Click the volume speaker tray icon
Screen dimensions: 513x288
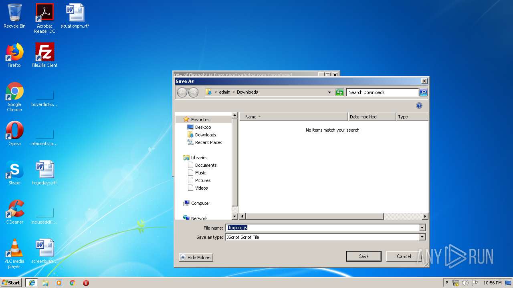coord(465,283)
